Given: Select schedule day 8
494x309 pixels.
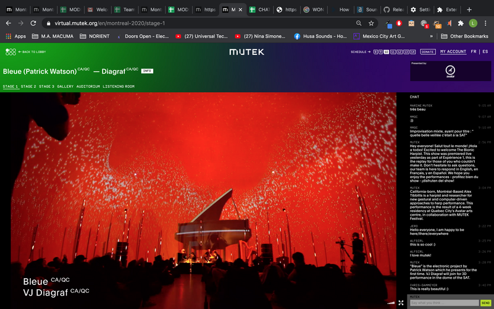Looking at the screenshot, I should pos(375,52).
